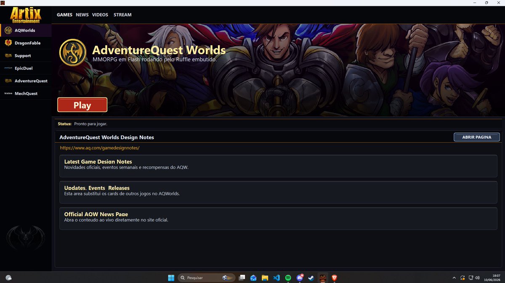Click the ABRIR PAGINA button

point(477,137)
